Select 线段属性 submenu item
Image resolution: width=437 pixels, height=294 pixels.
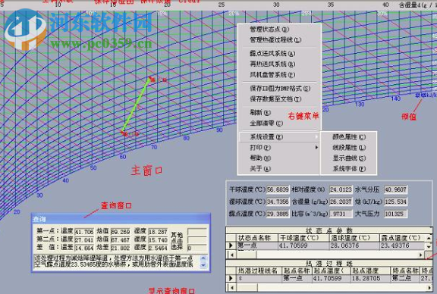(349, 148)
